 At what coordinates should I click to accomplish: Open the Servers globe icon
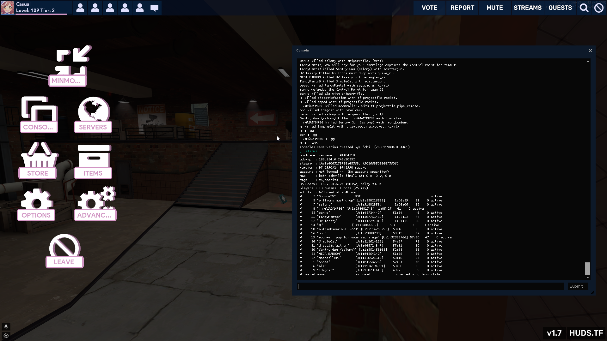(94, 109)
